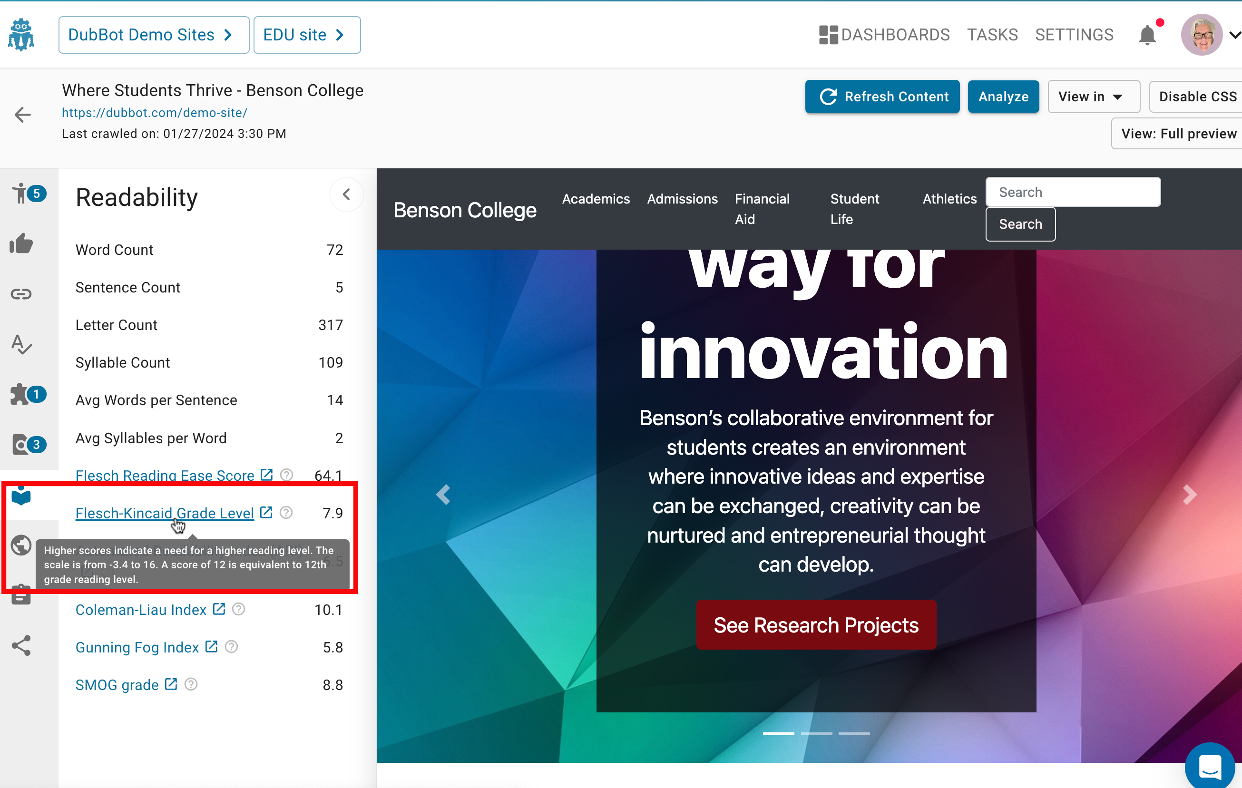The height and width of the screenshot is (788, 1242).
Task: Open the share panel icon
Action: coord(21,645)
